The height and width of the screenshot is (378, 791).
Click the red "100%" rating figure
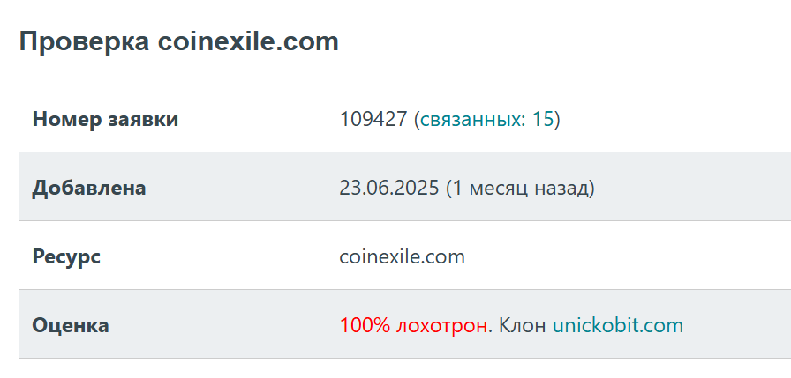(x=365, y=325)
